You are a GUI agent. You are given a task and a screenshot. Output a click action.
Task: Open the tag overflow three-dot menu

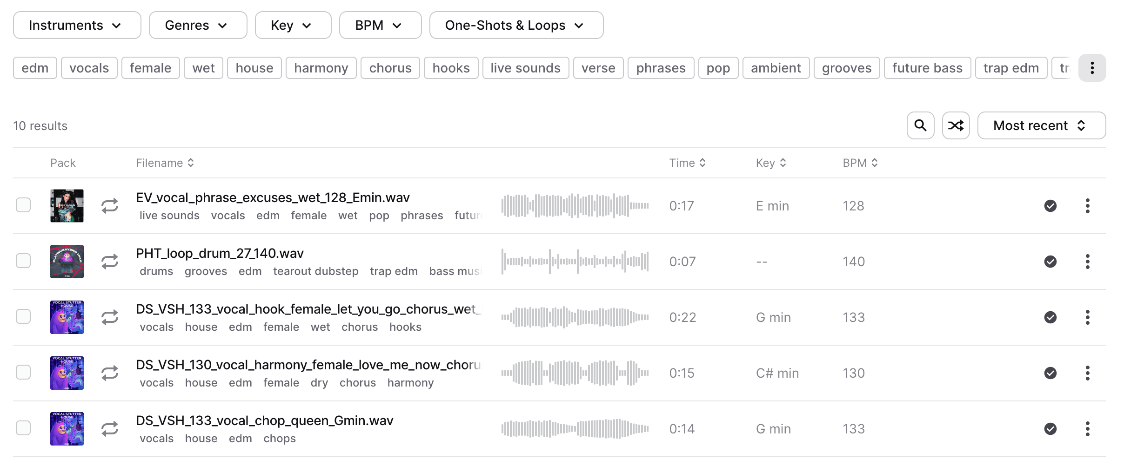click(x=1092, y=68)
